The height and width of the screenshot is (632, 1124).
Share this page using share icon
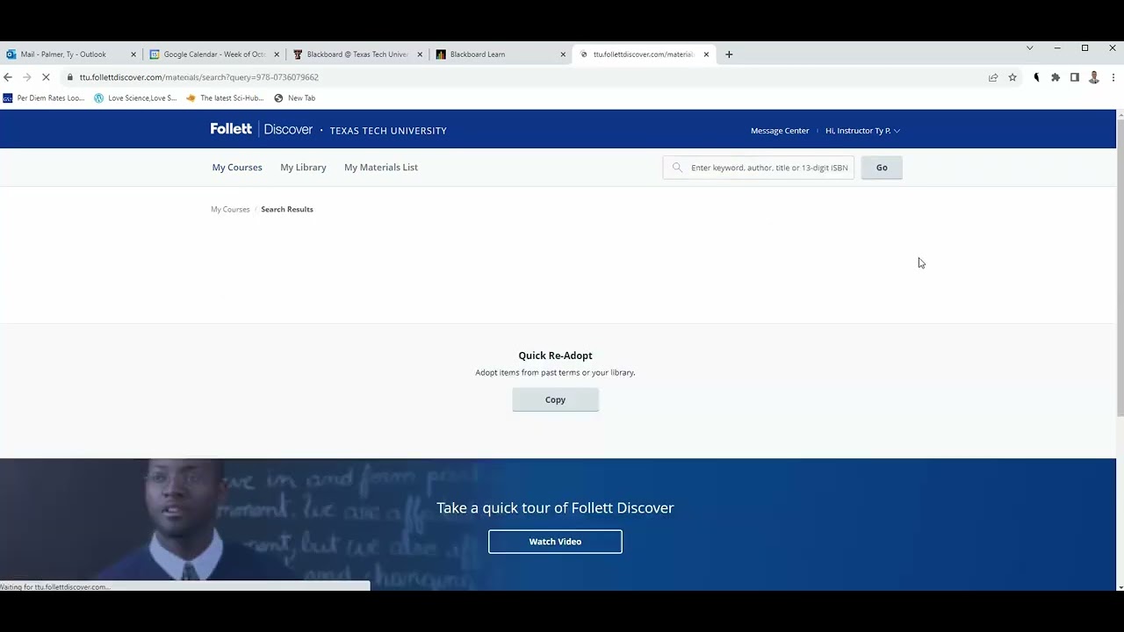[993, 77]
